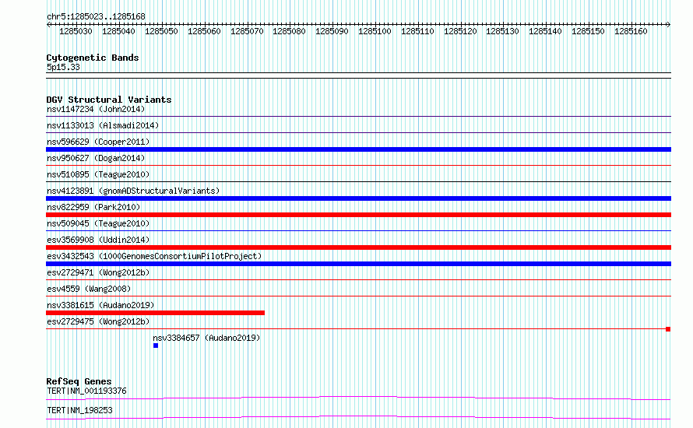The image size is (693, 428).
Task: Open nsv4123891 gnomADStructuralVariants entry
Action: point(133,191)
